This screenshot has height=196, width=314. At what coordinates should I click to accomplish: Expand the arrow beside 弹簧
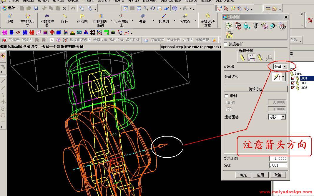point(153,21)
